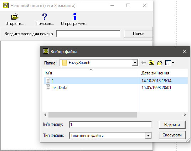This screenshot has height=151, width=191.
Task: Expand the Тип файлів file type dropdown
Action: pyautogui.click(x=148, y=136)
